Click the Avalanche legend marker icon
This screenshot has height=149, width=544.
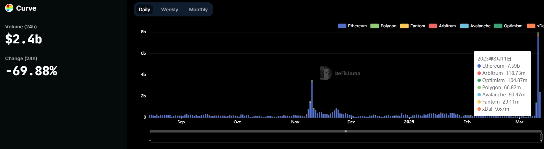[464, 26]
